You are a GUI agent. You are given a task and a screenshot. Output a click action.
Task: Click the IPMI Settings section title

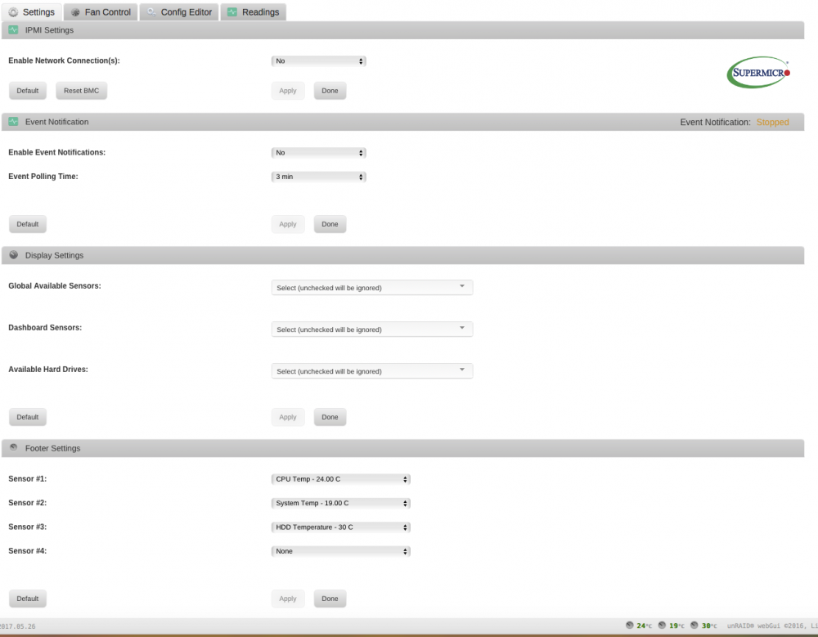[x=49, y=30]
